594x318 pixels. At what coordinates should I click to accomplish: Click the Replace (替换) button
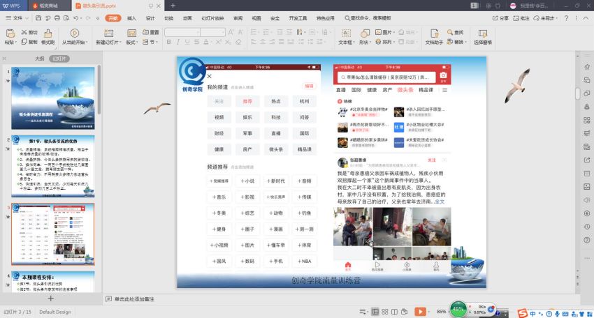click(456, 42)
